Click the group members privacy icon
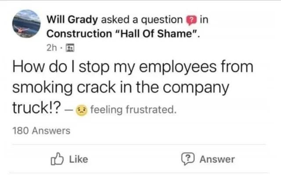This screenshot has height=175, width=281. (x=70, y=48)
